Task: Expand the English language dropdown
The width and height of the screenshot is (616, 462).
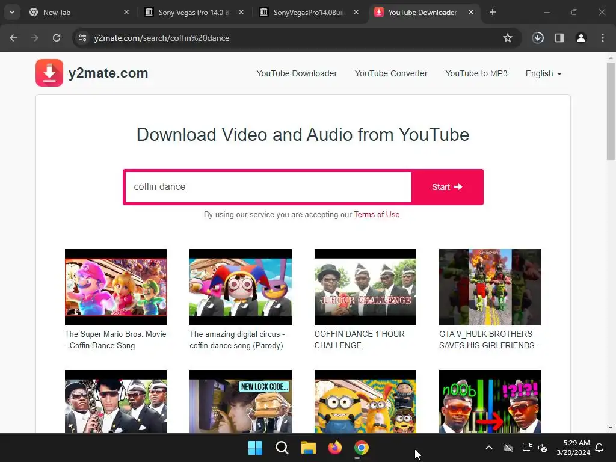Action: point(544,73)
